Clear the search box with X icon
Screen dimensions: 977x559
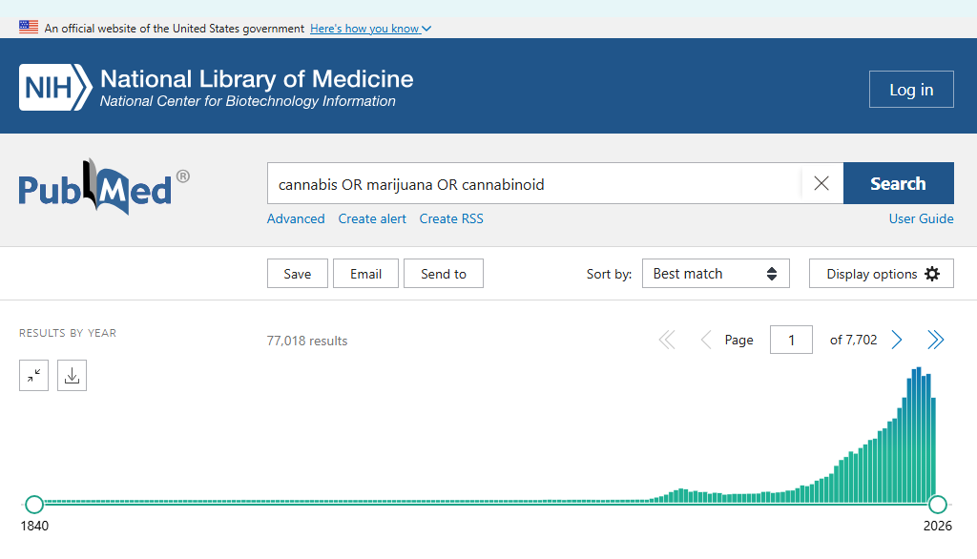[x=821, y=183]
